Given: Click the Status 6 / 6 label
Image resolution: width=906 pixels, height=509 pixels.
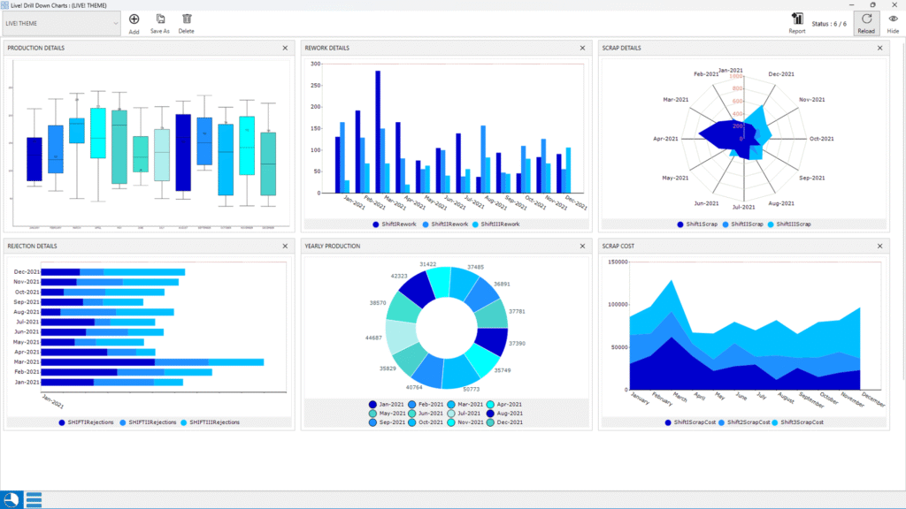Looking at the screenshot, I should (x=830, y=23).
